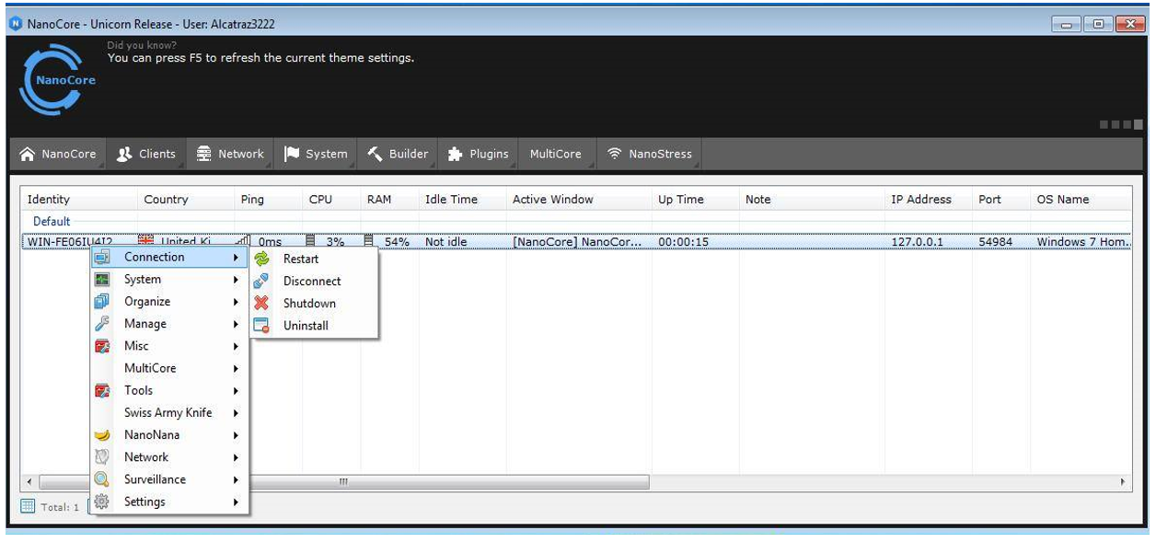Sort the list by the Country column header
This screenshot has width=1156, height=542.
click(166, 199)
